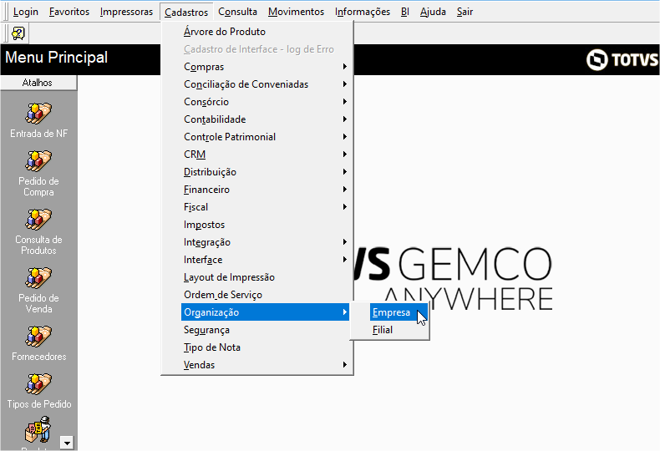
Task: Expand the Financeiro submenu
Action: tap(266, 190)
